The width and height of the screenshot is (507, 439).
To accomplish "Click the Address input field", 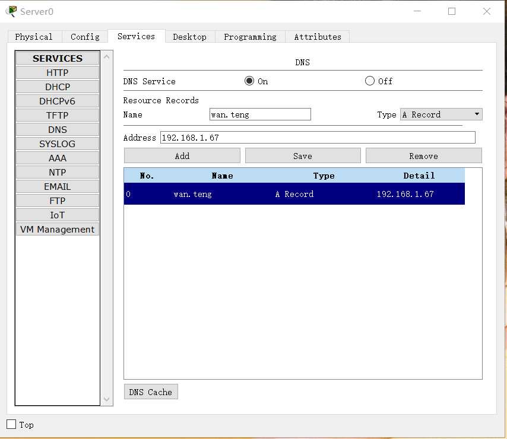I will (318, 137).
